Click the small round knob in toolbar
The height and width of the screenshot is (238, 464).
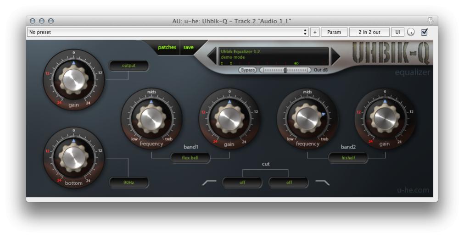411,32
